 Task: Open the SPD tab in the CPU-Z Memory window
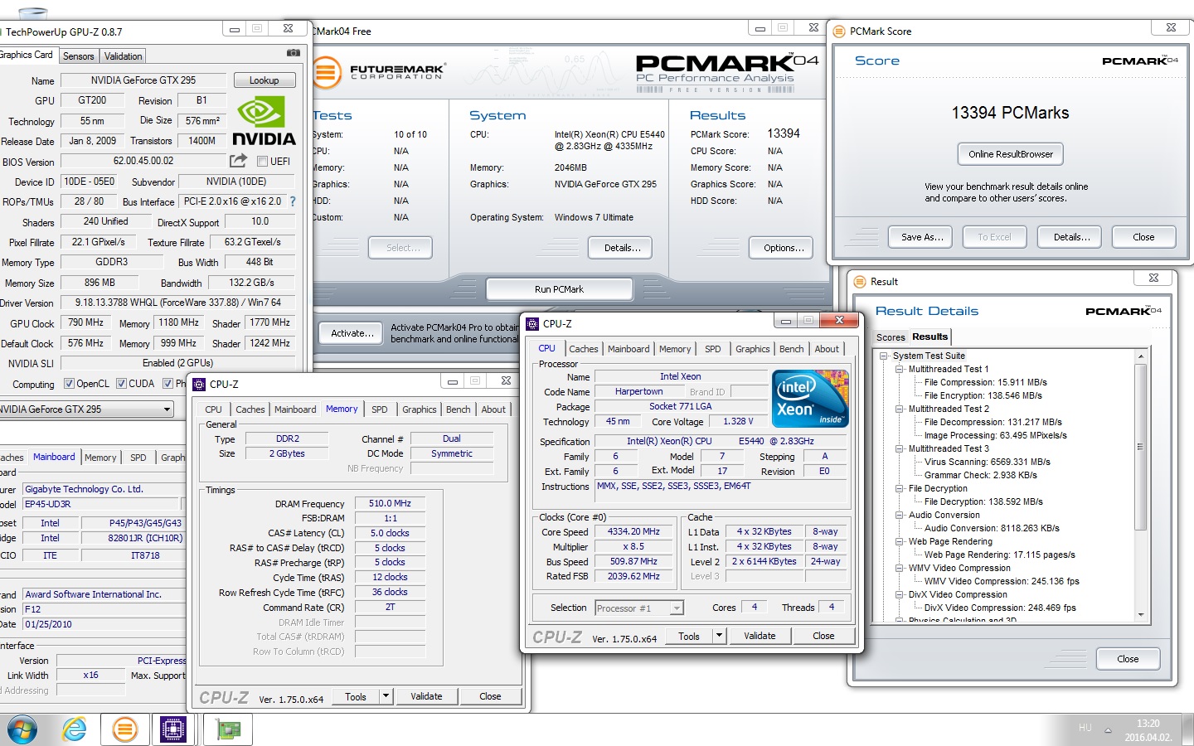click(x=380, y=409)
